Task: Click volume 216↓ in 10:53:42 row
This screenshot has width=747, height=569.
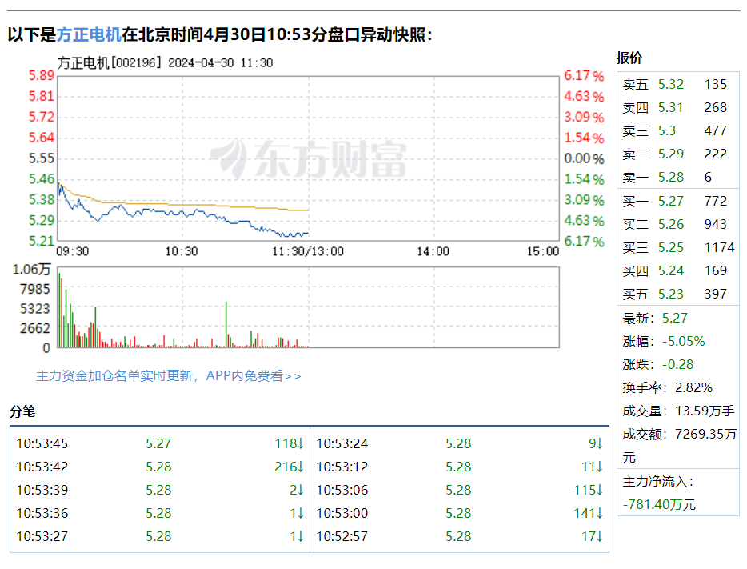Action: click(x=290, y=467)
